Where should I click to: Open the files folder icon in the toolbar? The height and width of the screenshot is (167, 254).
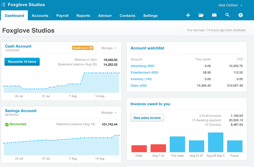[x=201, y=15]
